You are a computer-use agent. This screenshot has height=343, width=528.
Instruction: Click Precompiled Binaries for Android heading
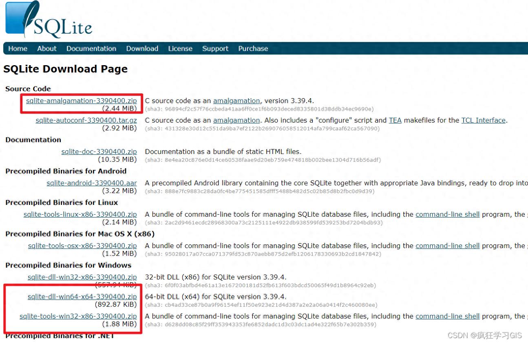point(66,171)
